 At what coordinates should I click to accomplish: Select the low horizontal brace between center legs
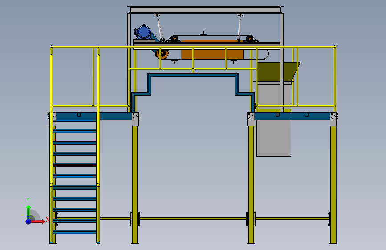pyautogui.click(x=193, y=218)
